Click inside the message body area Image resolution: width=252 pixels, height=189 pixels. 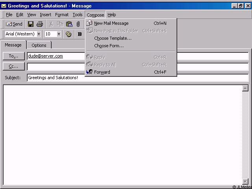[x=122, y=135]
